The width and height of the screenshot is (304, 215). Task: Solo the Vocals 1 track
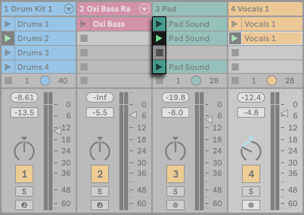coord(251,191)
